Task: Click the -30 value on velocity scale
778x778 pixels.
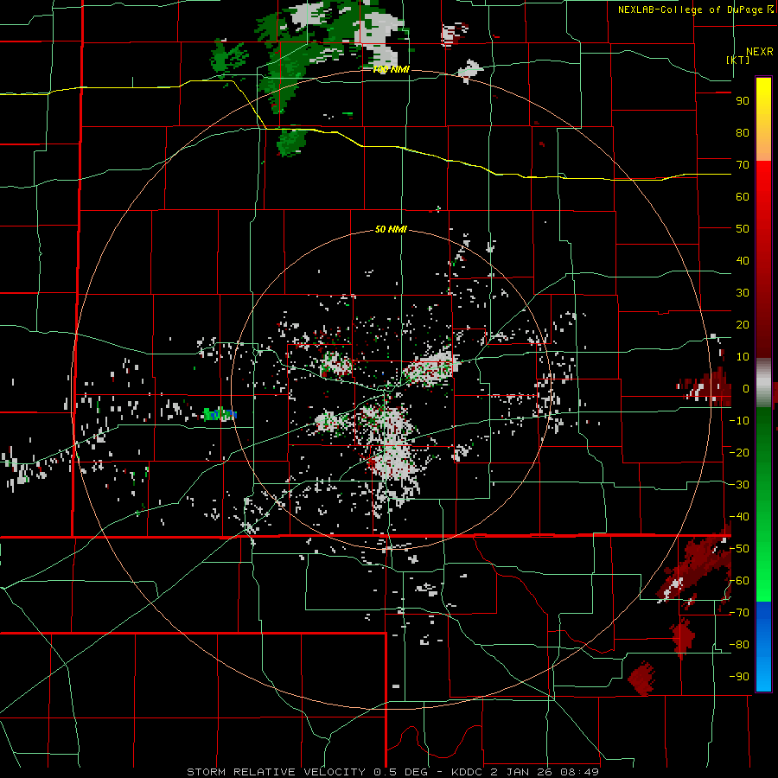Action: click(739, 485)
